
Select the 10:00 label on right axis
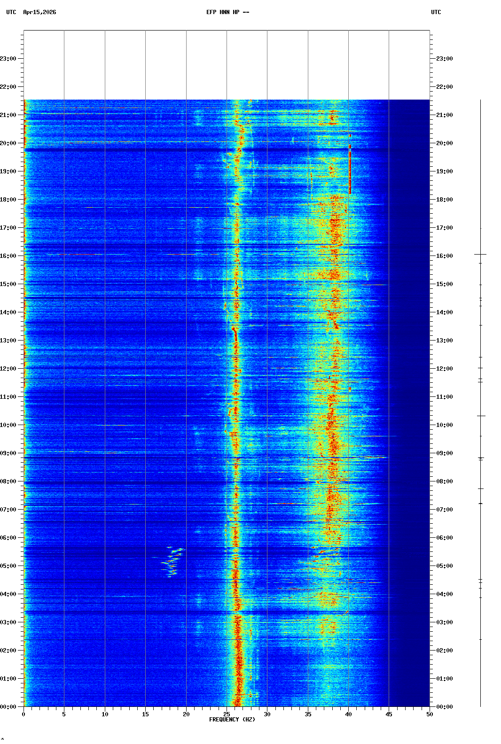click(444, 425)
